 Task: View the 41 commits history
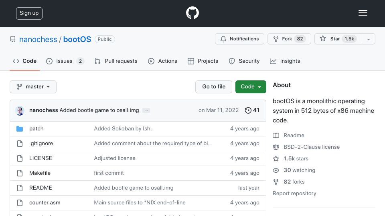coord(252,110)
